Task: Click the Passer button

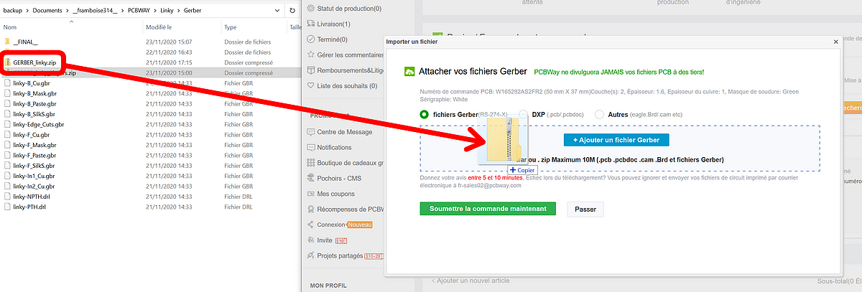Action: tap(585, 209)
